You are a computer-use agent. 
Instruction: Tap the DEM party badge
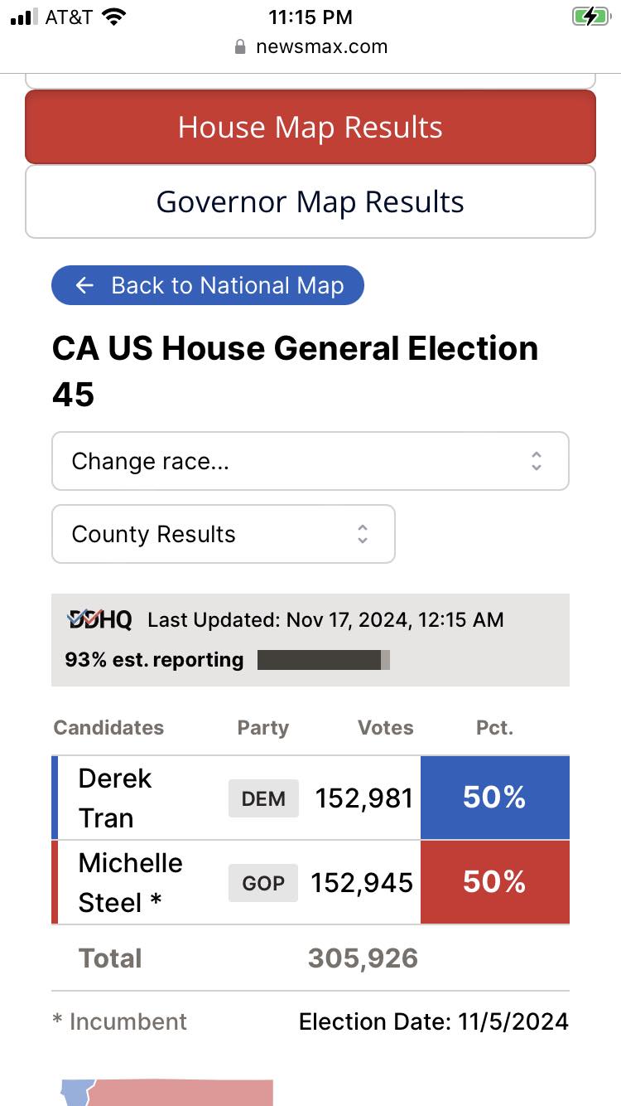click(263, 798)
